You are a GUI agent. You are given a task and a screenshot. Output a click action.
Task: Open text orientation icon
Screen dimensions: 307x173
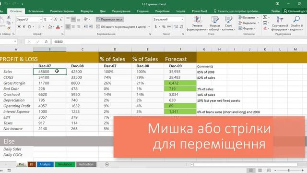pyautogui.click(x=86, y=19)
